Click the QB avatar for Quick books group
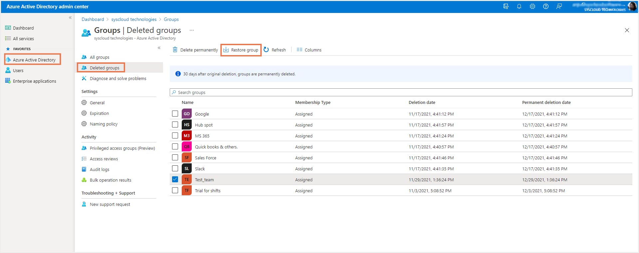The height and width of the screenshot is (253, 639). pos(187,146)
